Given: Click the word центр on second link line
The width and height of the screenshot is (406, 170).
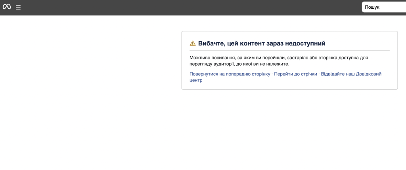Looking at the screenshot, I should (196, 80).
